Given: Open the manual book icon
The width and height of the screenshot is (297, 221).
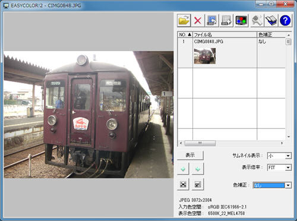Looking at the screenshot, I should coord(271,20).
